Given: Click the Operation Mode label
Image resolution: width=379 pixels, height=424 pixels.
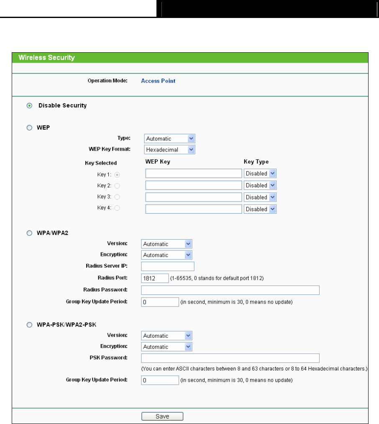Looking at the screenshot, I should (108, 81).
